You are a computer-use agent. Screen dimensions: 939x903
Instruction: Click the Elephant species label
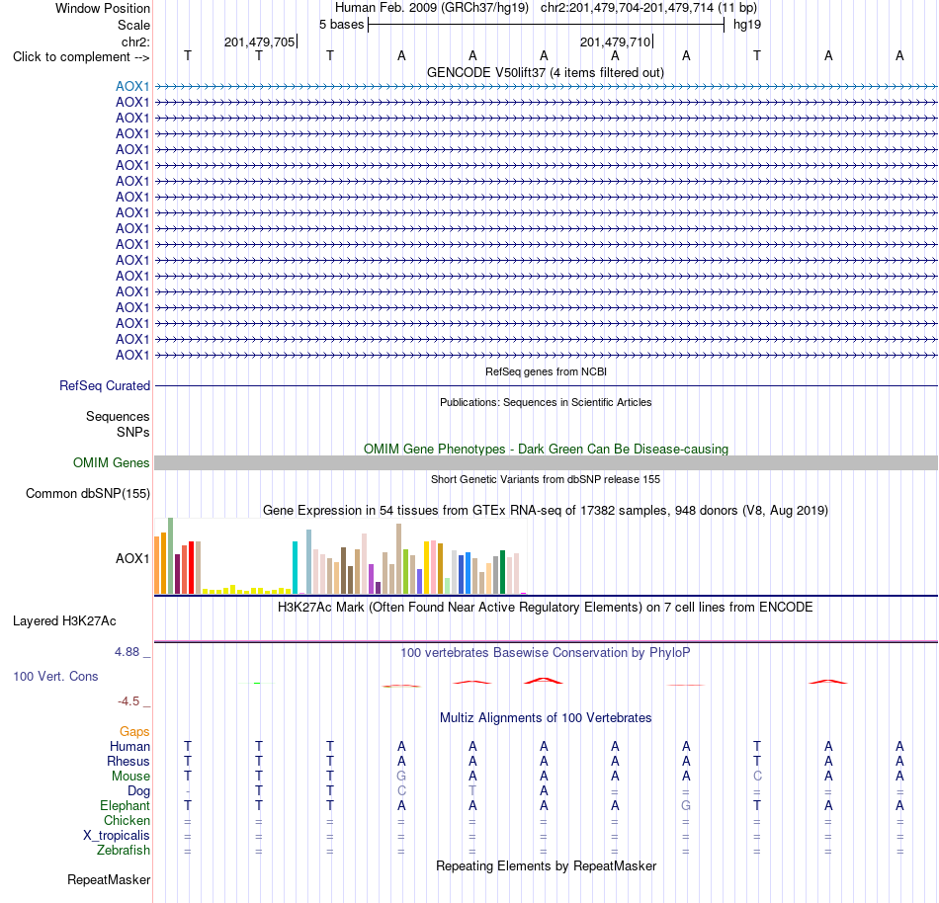pyautogui.click(x=126, y=805)
